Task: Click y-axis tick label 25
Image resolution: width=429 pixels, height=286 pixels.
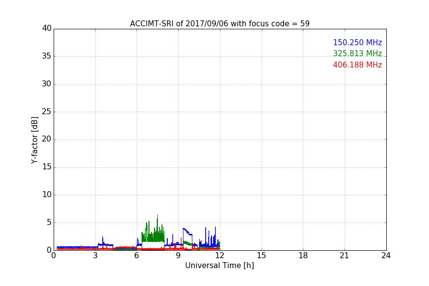Action: pos(47,111)
